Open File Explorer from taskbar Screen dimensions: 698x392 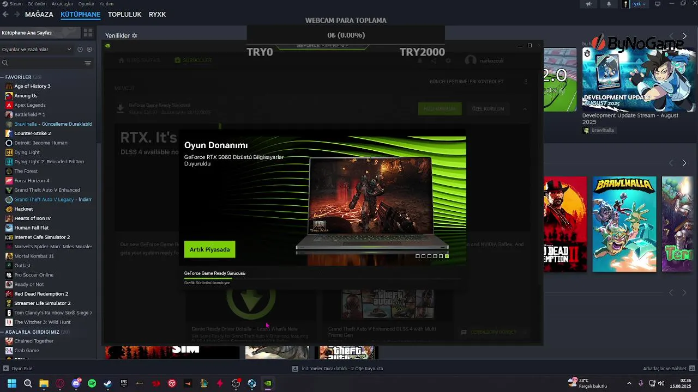44,383
